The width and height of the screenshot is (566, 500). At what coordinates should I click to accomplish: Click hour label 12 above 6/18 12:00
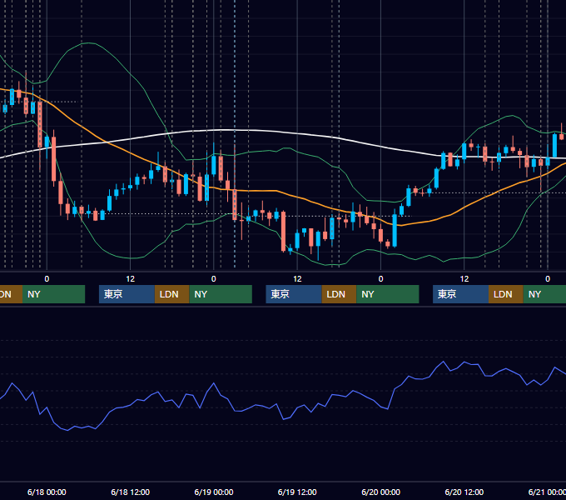coord(131,279)
